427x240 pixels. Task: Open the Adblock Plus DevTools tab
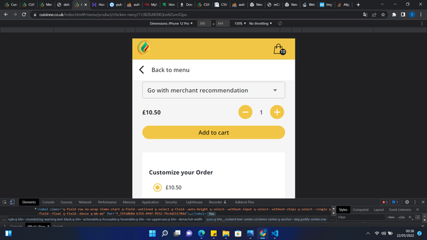point(245,202)
